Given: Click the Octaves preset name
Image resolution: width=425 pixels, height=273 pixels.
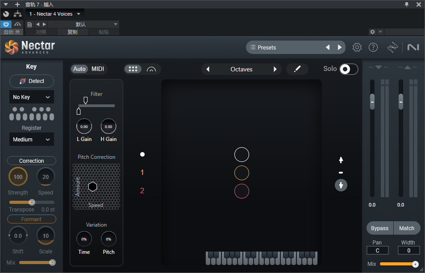Looking at the screenshot, I should (242, 69).
